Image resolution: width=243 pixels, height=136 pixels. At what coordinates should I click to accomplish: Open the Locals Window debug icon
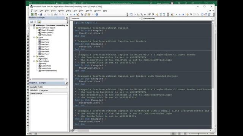coord(202,14)
